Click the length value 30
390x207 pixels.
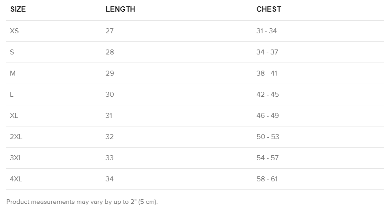click(x=110, y=94)
